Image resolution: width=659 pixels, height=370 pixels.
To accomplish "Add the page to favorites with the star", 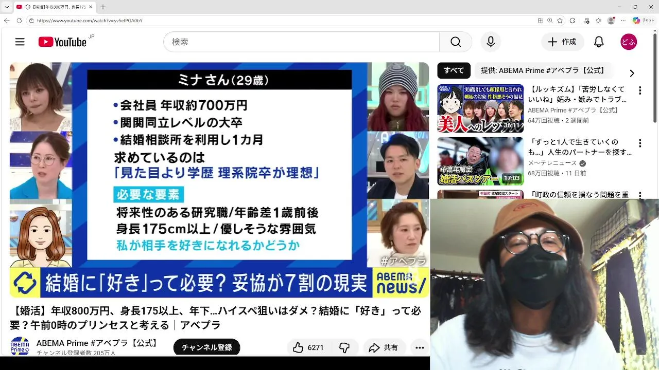I will [x=560, y=21].
